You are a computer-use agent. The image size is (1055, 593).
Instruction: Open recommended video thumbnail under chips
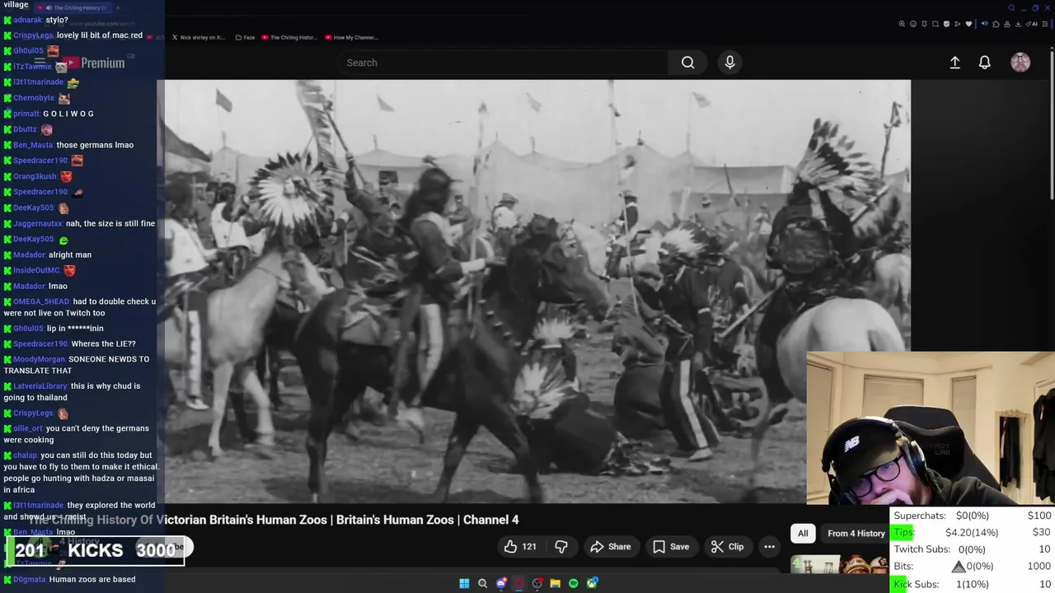point(839,565)
